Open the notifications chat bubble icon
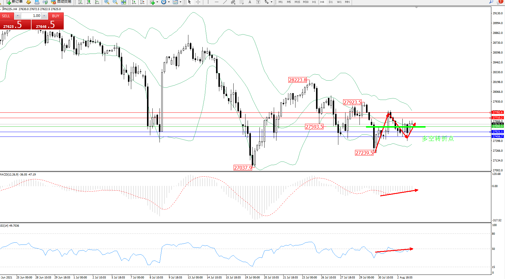This screenshot has width=505, height=279. [x=500, y=2]
